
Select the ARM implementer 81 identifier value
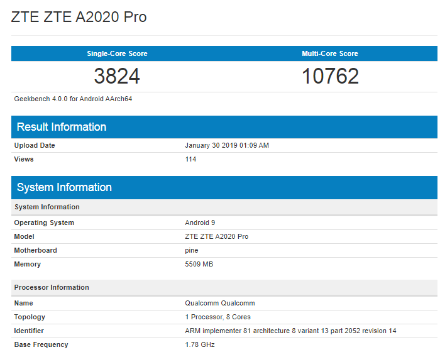coord(290,331)
